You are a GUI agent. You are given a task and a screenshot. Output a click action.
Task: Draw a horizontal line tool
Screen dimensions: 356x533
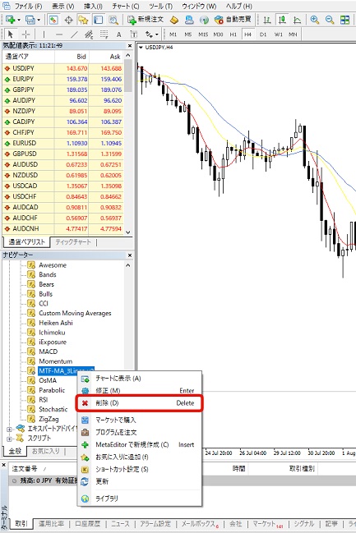pos(59,34)
